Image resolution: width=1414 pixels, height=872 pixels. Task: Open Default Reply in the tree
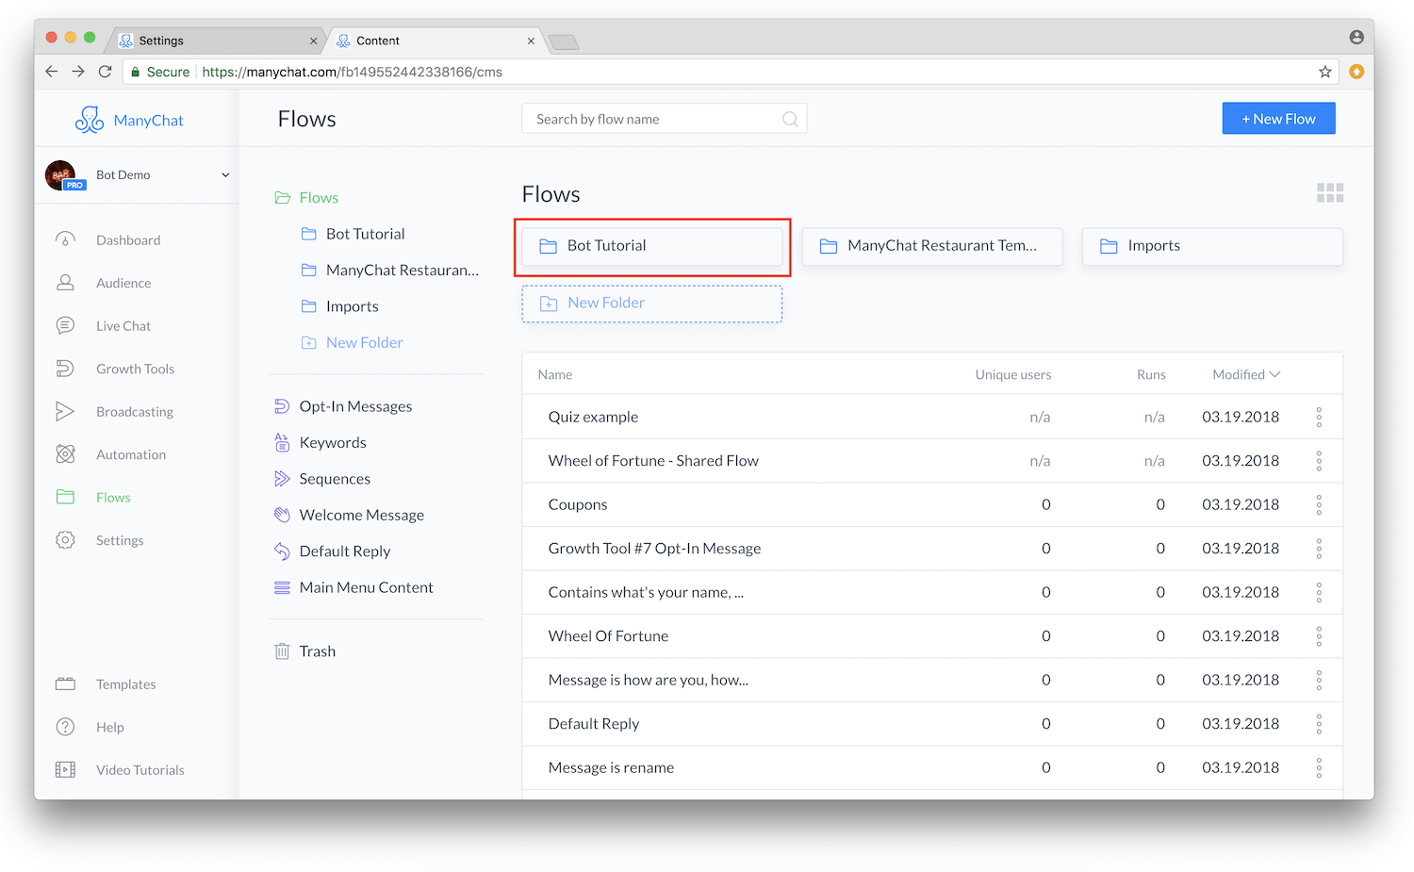tap(345, 551)
